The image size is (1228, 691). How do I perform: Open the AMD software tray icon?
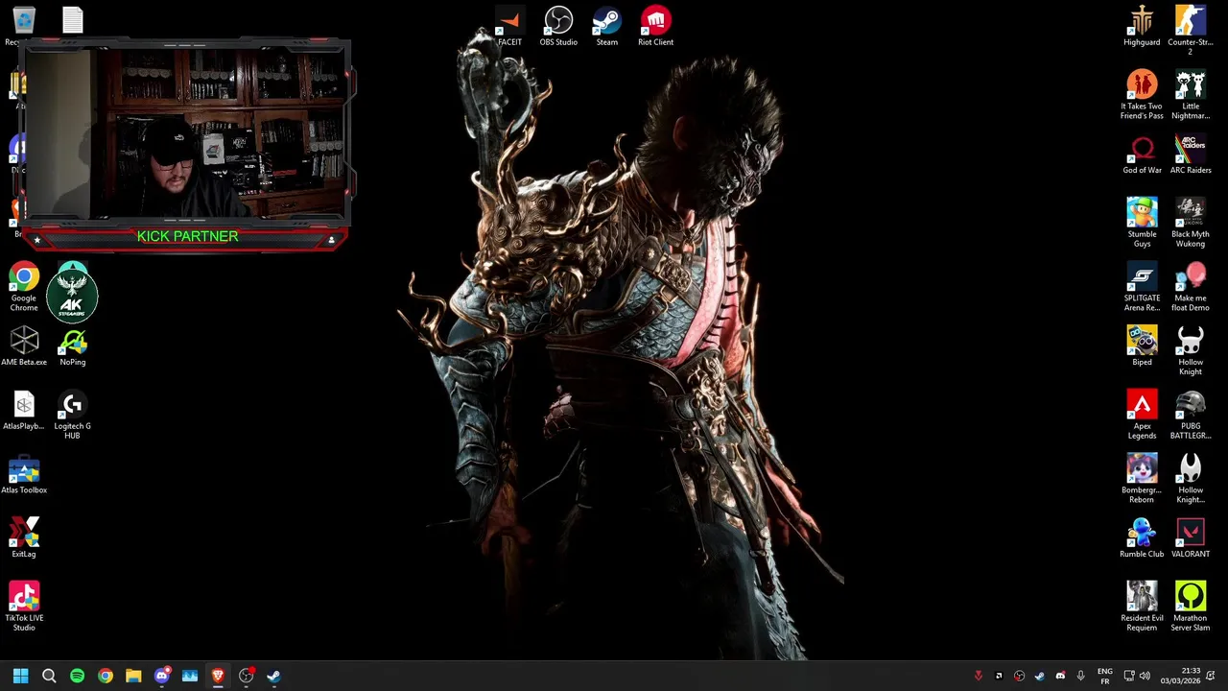pyautogui.click(x=999, y=676)
